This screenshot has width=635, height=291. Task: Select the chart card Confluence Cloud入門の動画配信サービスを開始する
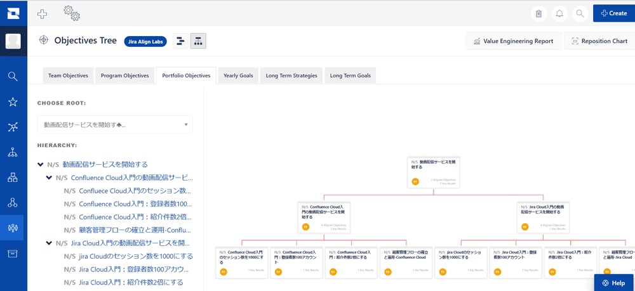pyautogui.click(x=324, y=217)
